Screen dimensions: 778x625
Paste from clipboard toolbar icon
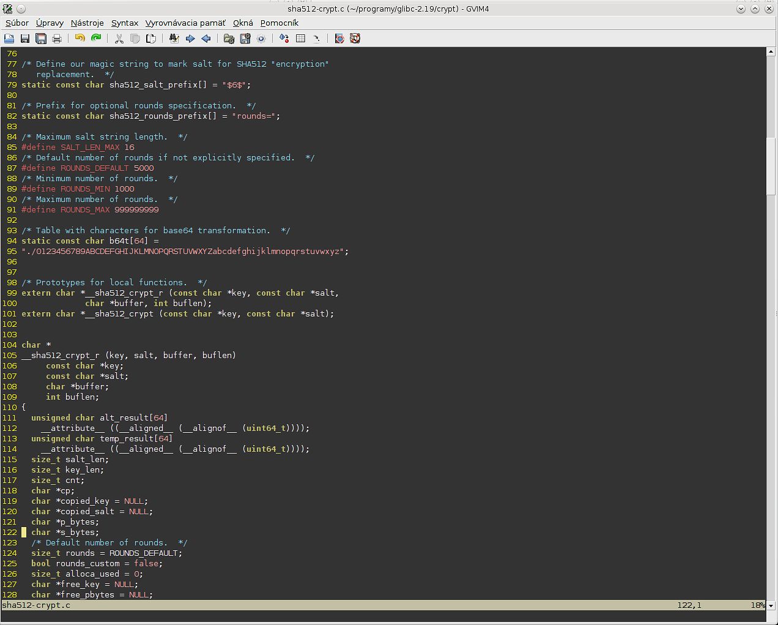click(151, 39)
